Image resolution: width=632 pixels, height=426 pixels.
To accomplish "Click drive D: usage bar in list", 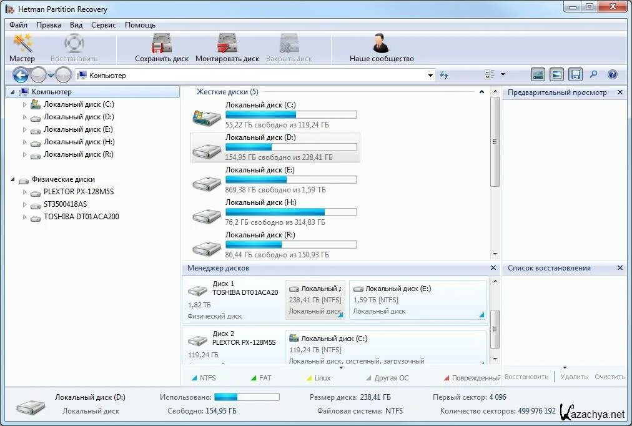I will (291, 147).
